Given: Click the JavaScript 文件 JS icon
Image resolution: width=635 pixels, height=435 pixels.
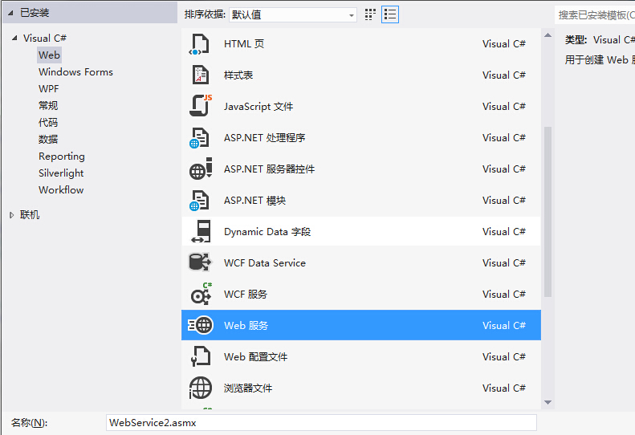Looking at the screenshot, I should pyautogui.click(x=201, y=105).
